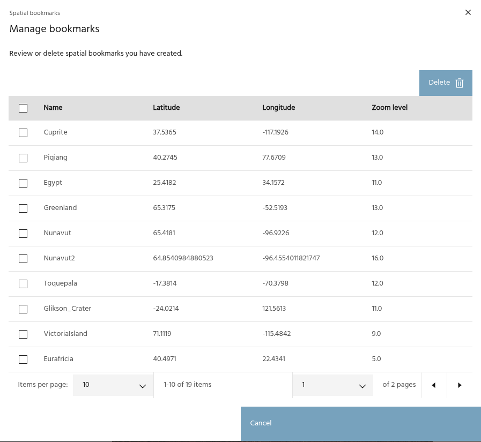The height and width of the screenshot is (442, 481).
Task: Open the Items per page dropdown
Action: [113, 385]
